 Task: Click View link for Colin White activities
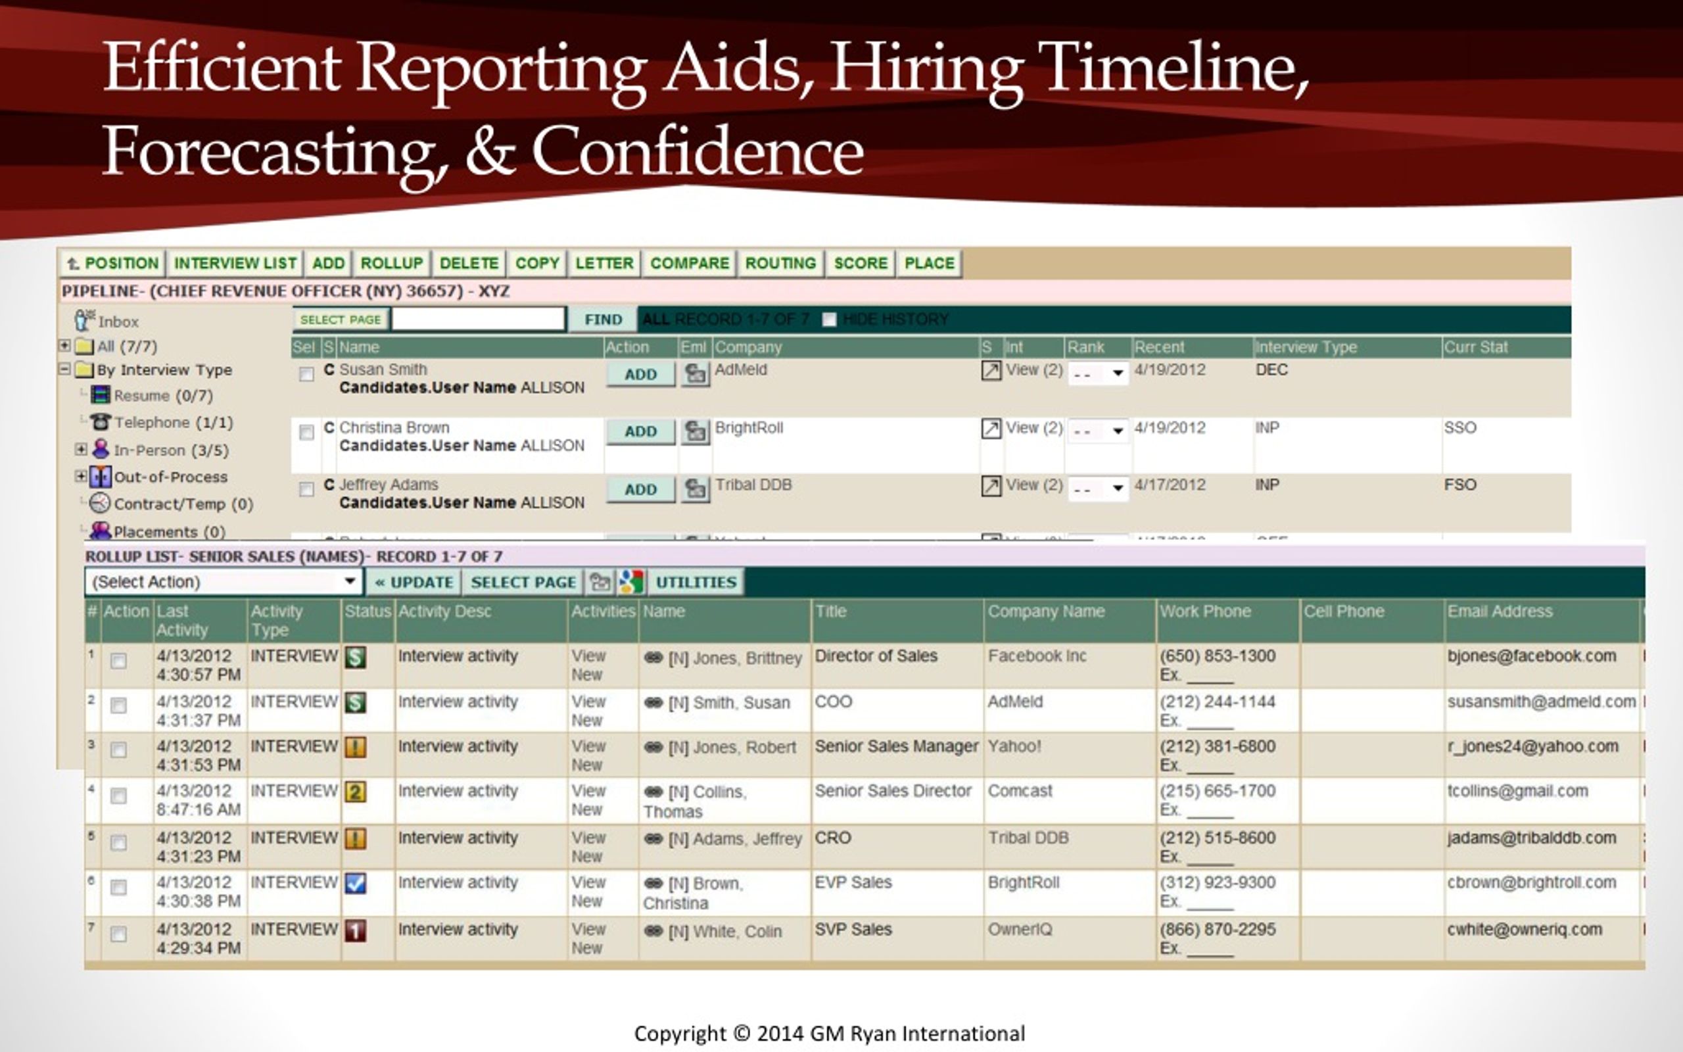coord(588,930)
